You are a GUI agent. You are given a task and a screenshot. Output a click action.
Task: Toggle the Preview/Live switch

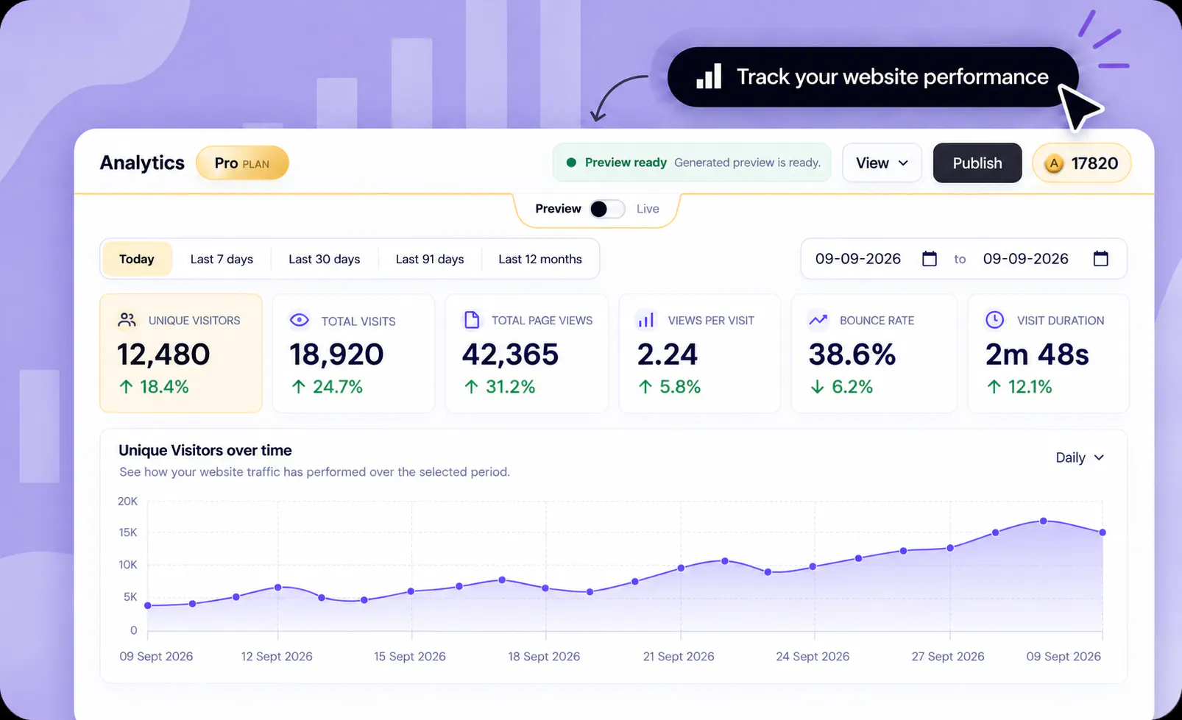(x=607, y=209)
